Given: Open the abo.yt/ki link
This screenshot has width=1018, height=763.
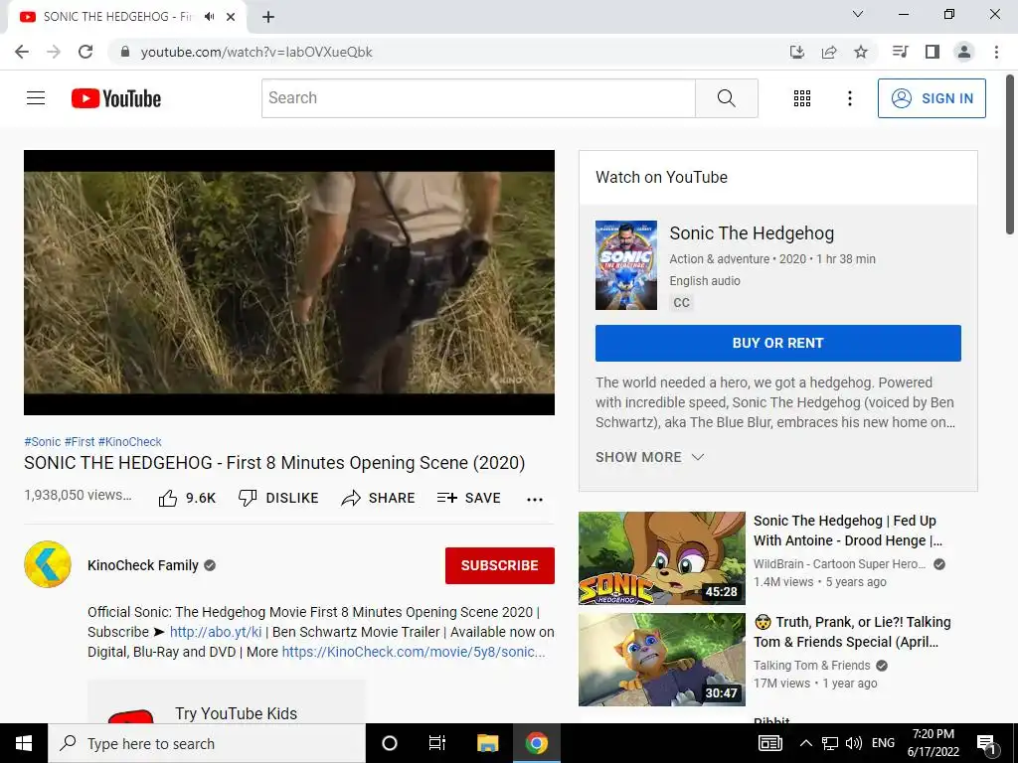Looking at the screenshot, I should point(216,632).
